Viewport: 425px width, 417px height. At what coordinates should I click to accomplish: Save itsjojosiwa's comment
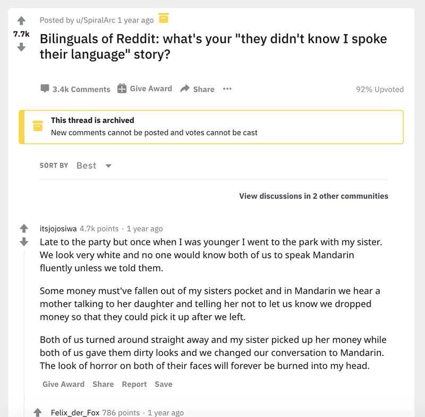tap(164, 384)
